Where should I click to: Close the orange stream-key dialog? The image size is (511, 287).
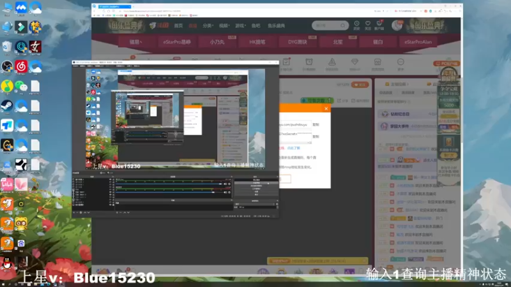pos(326,108)
